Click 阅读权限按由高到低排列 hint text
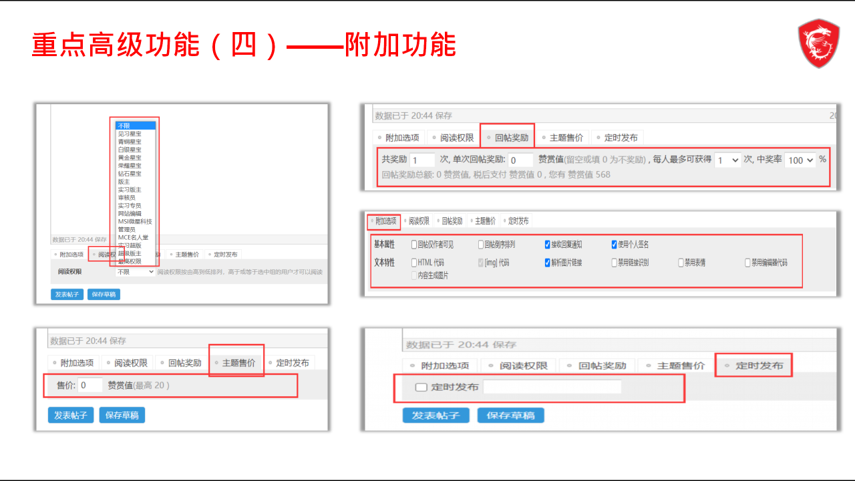Image resolution: width=855 pixels, height=481 pixels. (240, 272)
